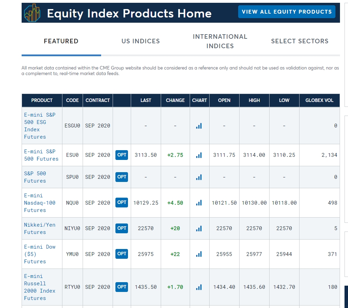The height and width of the screenshot is (308, 348).
Task: Click the Equity Index logo icon
Action: coord(32,13)
